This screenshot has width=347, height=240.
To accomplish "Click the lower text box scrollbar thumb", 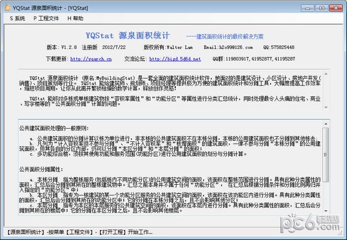I will coord(326,155).
